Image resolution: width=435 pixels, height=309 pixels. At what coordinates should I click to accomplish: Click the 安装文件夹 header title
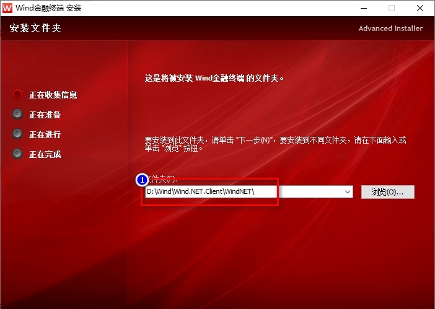point(35,28)
